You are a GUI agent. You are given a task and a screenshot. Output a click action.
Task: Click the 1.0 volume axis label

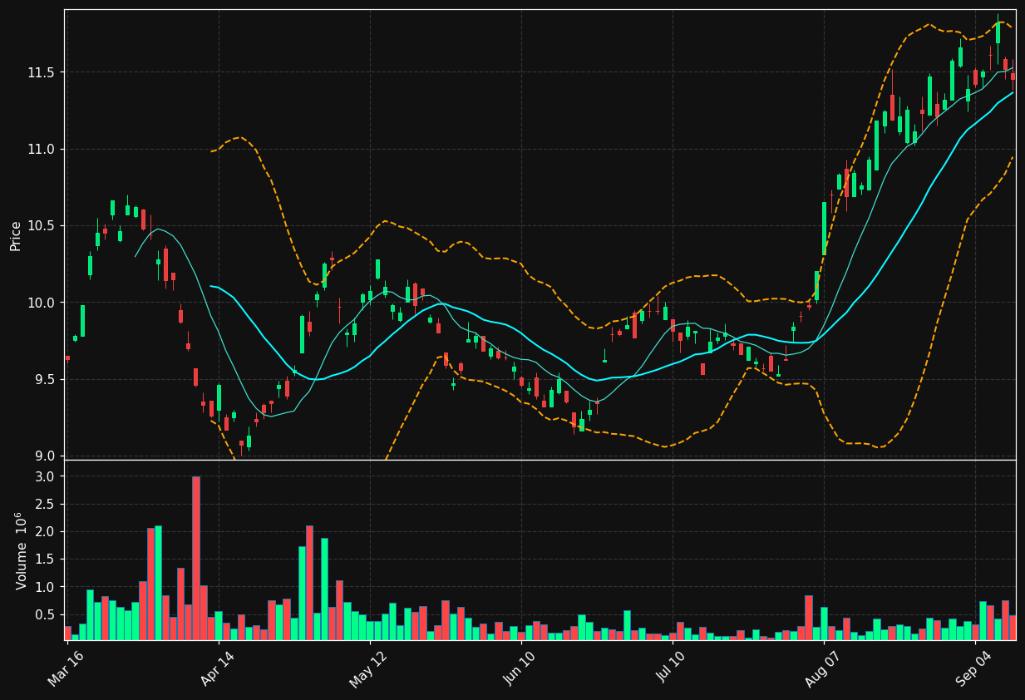(x=45, y=587)
